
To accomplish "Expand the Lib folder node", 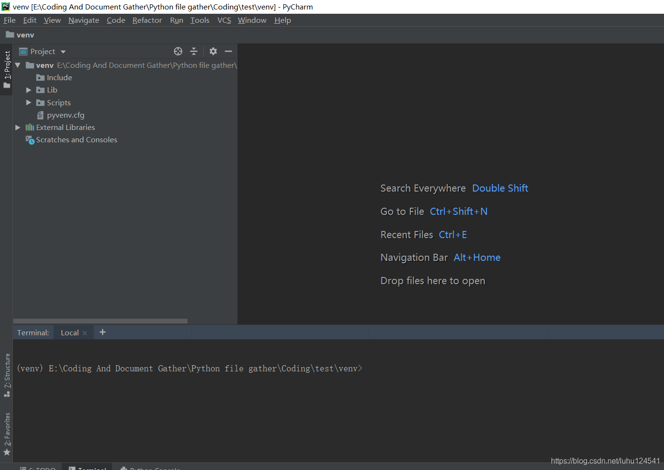I will pyautogui.click(x=28, y=90).
